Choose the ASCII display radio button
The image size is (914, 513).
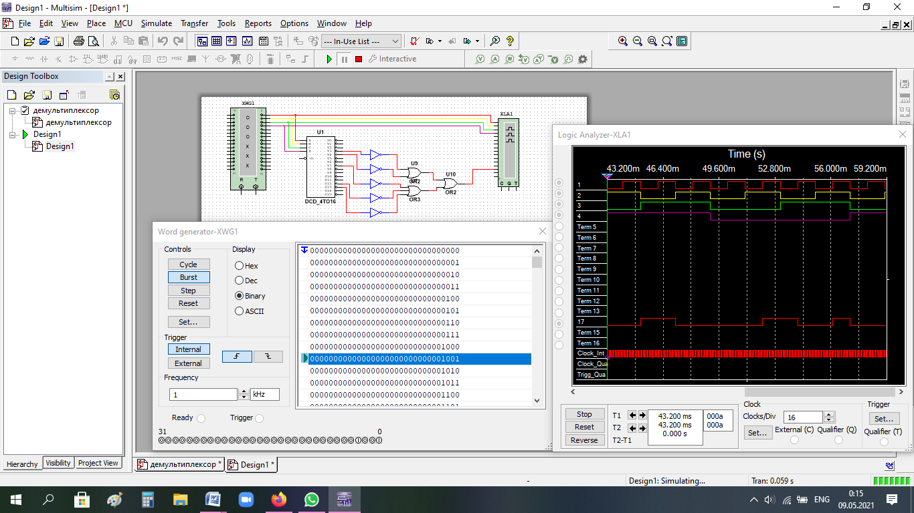coord(239,311)
